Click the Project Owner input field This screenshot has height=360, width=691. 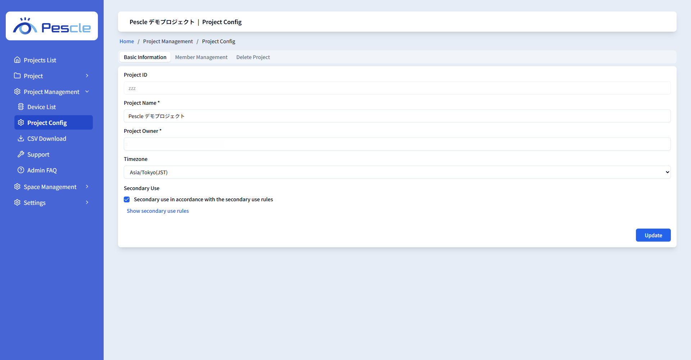click(x=397, y=144)
